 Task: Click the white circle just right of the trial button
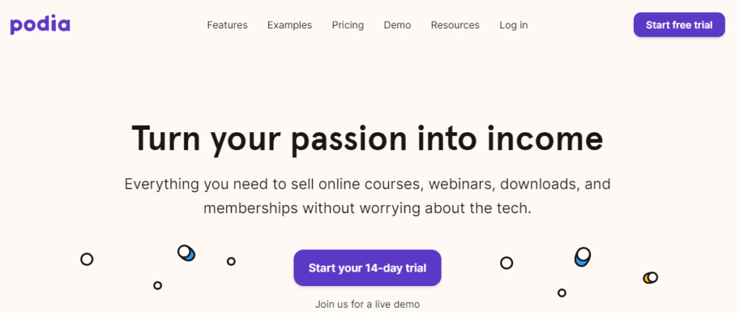(x=507, y=263)
